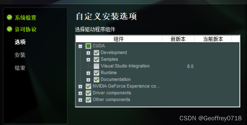Select the 结束 step in sidebar

point(20,68)
